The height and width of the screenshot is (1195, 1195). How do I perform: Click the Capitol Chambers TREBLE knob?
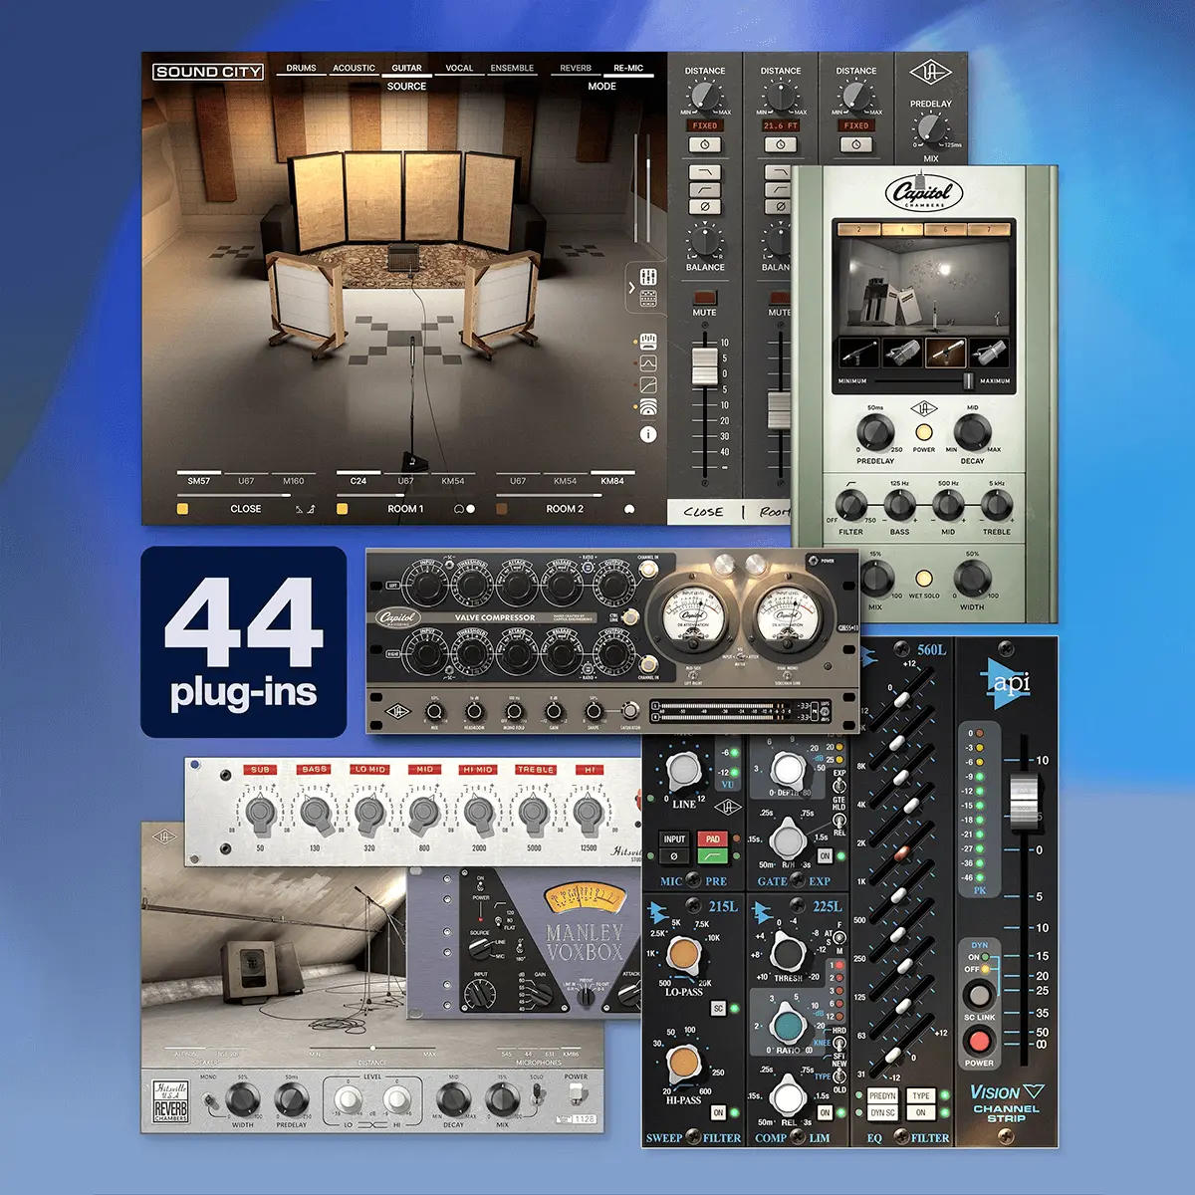997,507
